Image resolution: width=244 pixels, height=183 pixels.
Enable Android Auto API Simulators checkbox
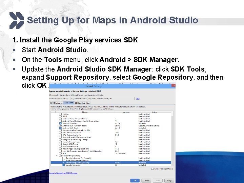coord(60,119)
